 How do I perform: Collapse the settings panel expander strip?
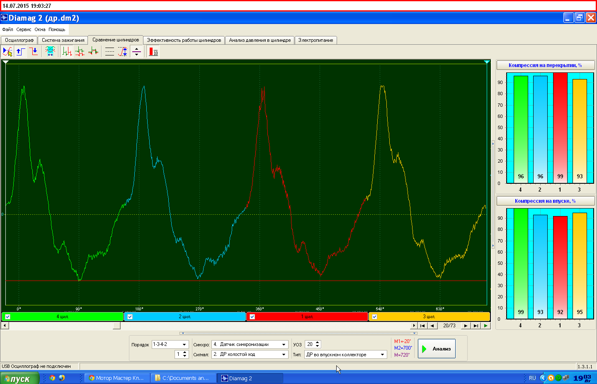click(298, 333)
